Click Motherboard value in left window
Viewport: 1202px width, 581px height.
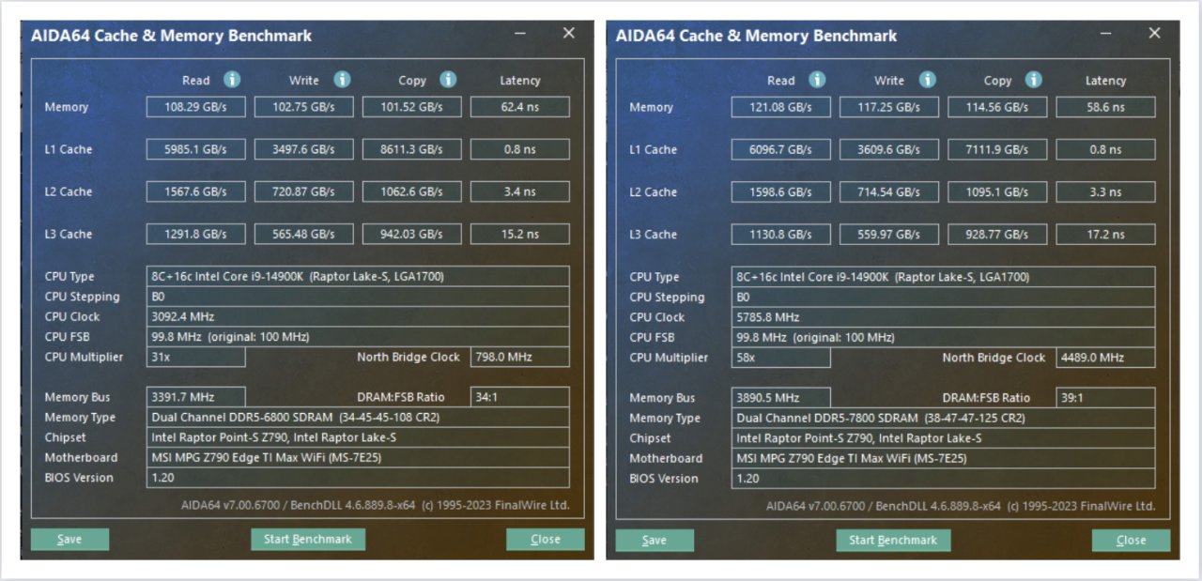(358, 457)
